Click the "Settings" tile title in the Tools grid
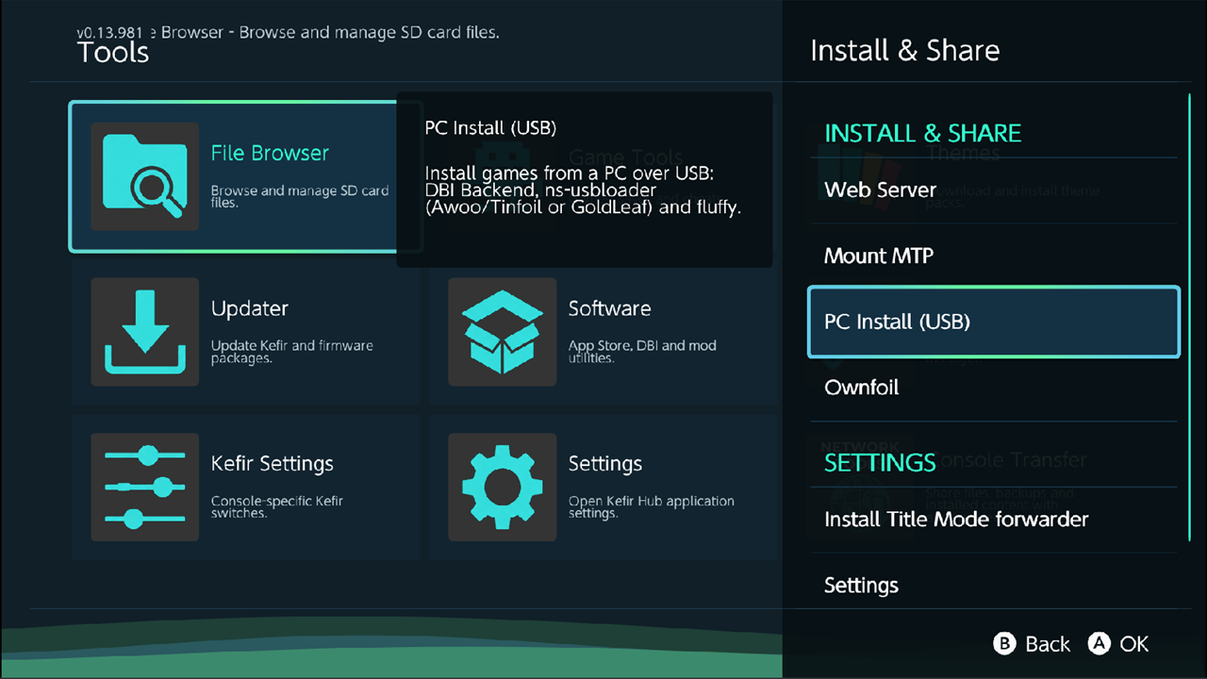1207x679 pixels. click(604, 464)
